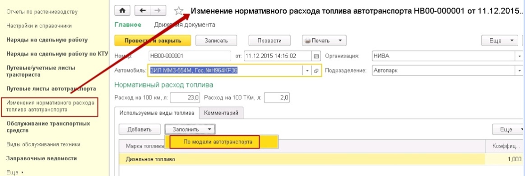This screenshot has height=176, width=525.
Task: Go back with the left arrow button
Action: pos(142,11)
